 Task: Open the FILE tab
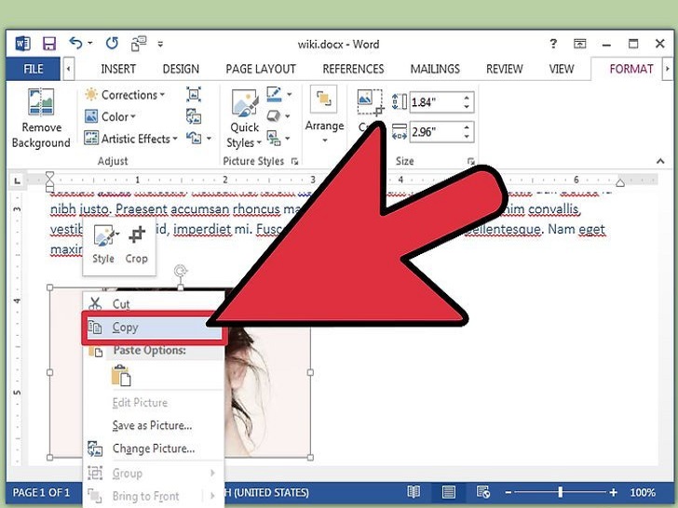[33, 69]
